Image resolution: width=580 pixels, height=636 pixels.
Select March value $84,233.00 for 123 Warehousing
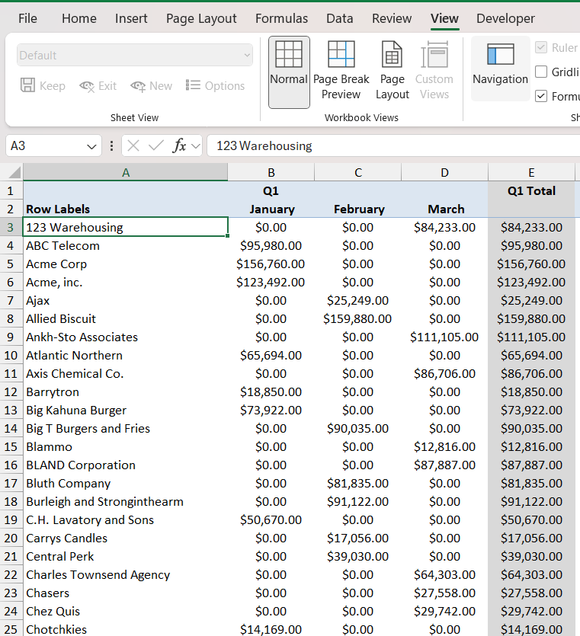click(445, 227)
